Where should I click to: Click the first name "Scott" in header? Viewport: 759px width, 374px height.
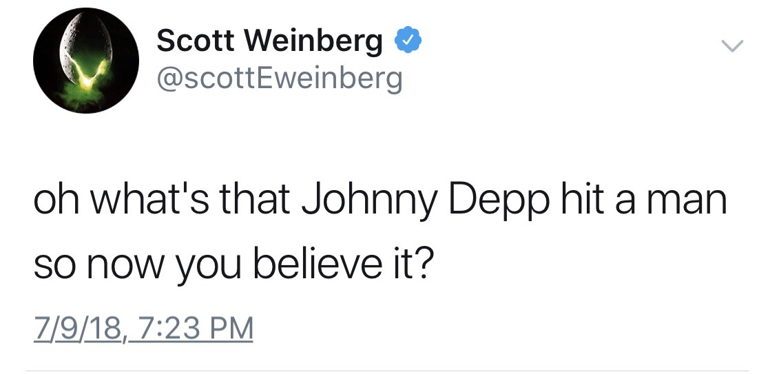pos(195,42)
